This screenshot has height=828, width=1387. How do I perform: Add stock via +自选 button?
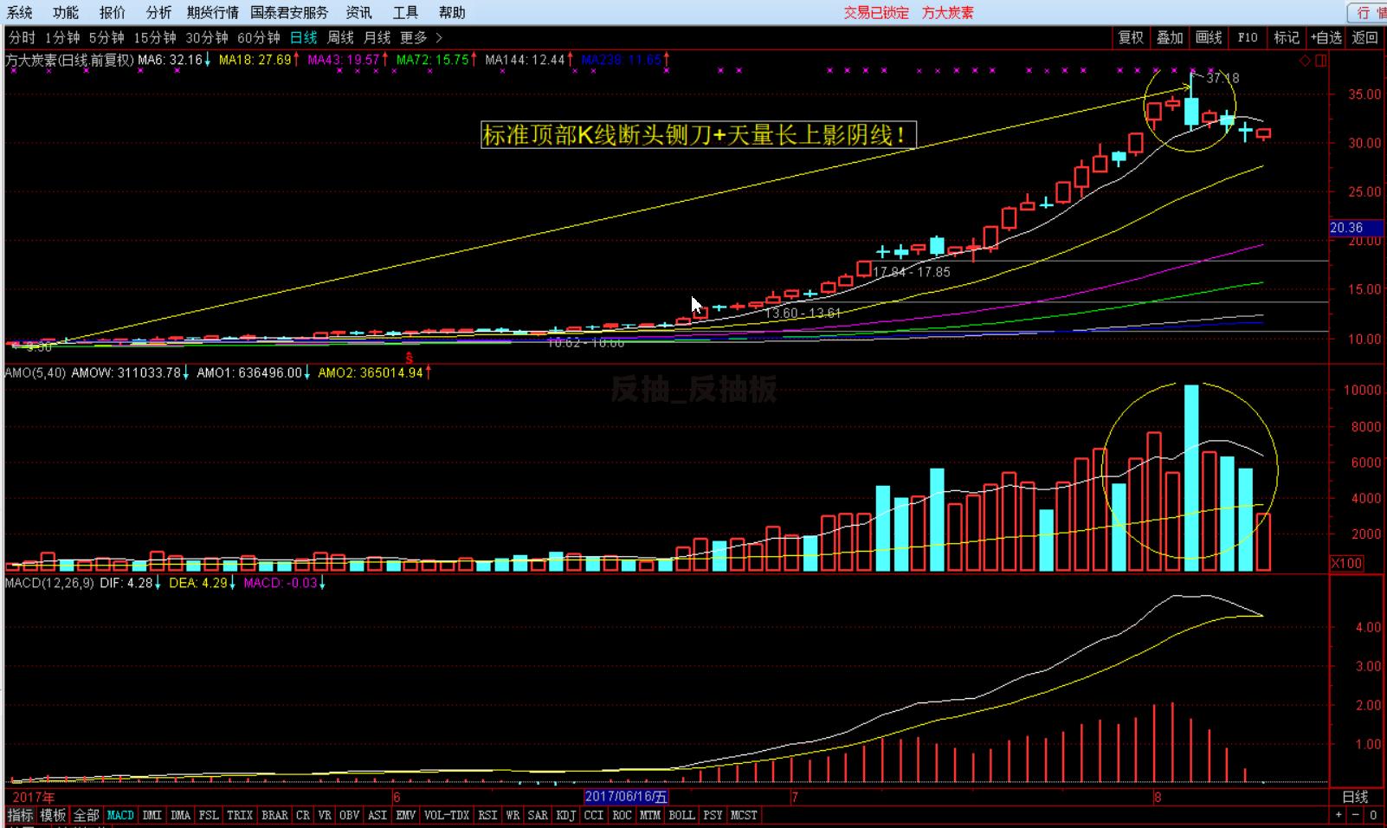pos(1326,37)
